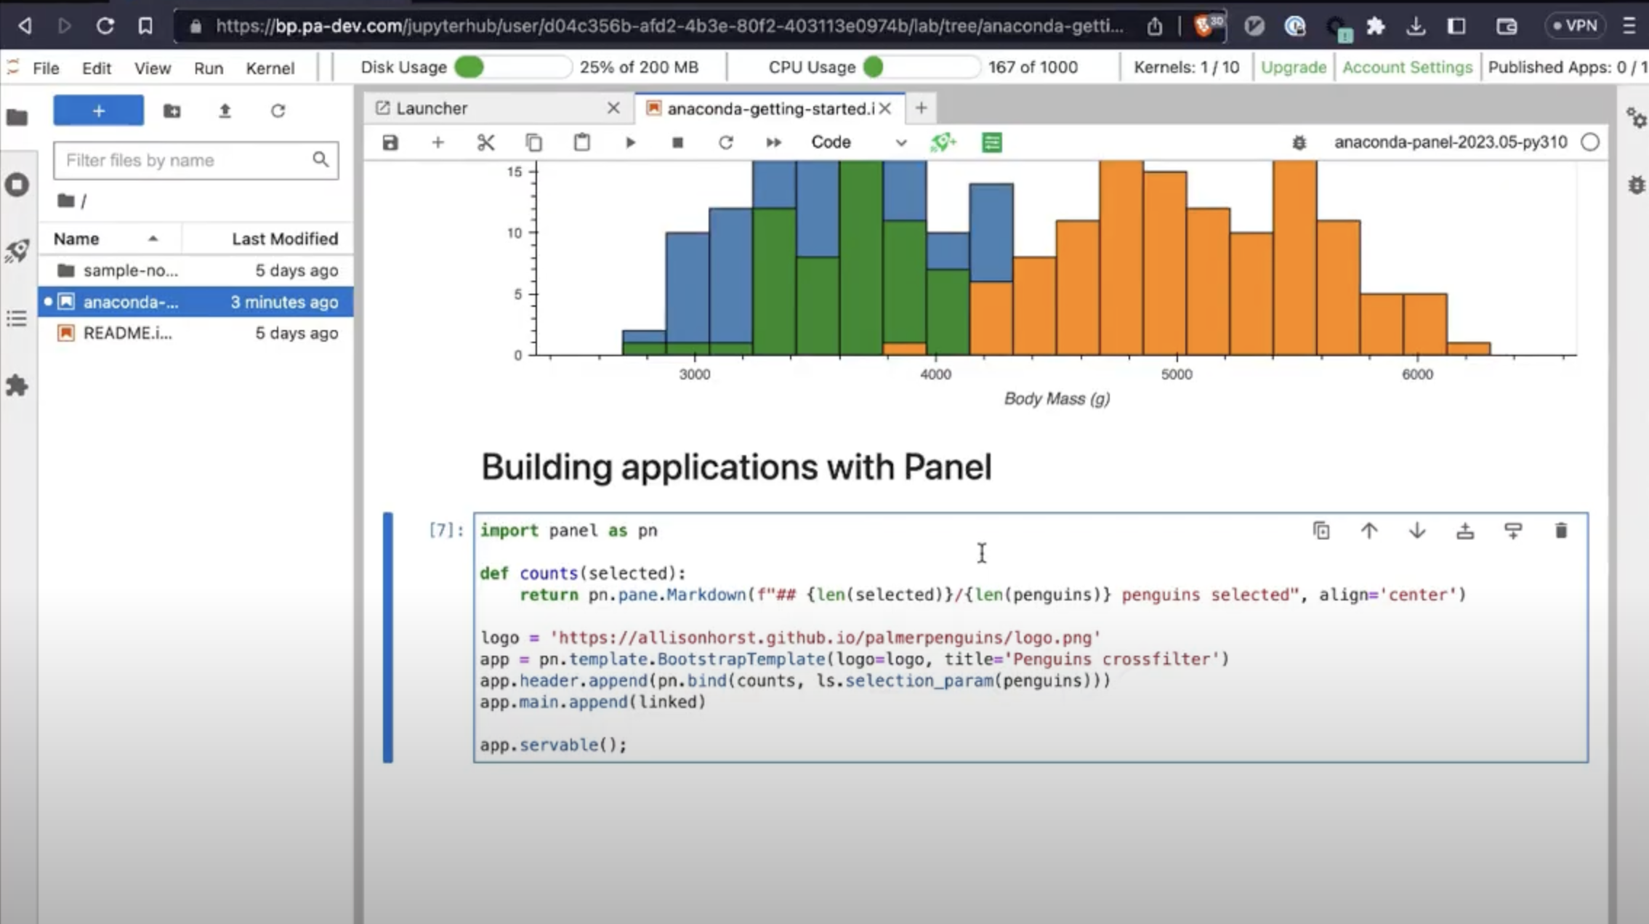Close the Launcher tab
The image size is (1649, 924).
(613, 108)
